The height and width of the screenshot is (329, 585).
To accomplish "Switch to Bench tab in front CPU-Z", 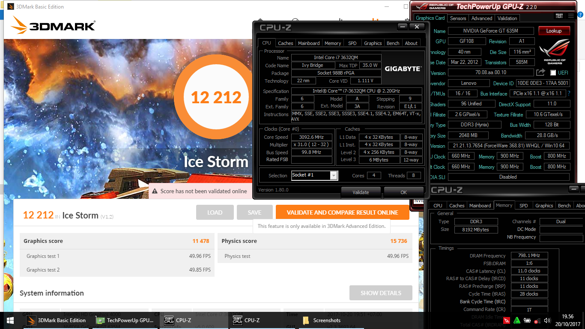I will pos(393,43).
